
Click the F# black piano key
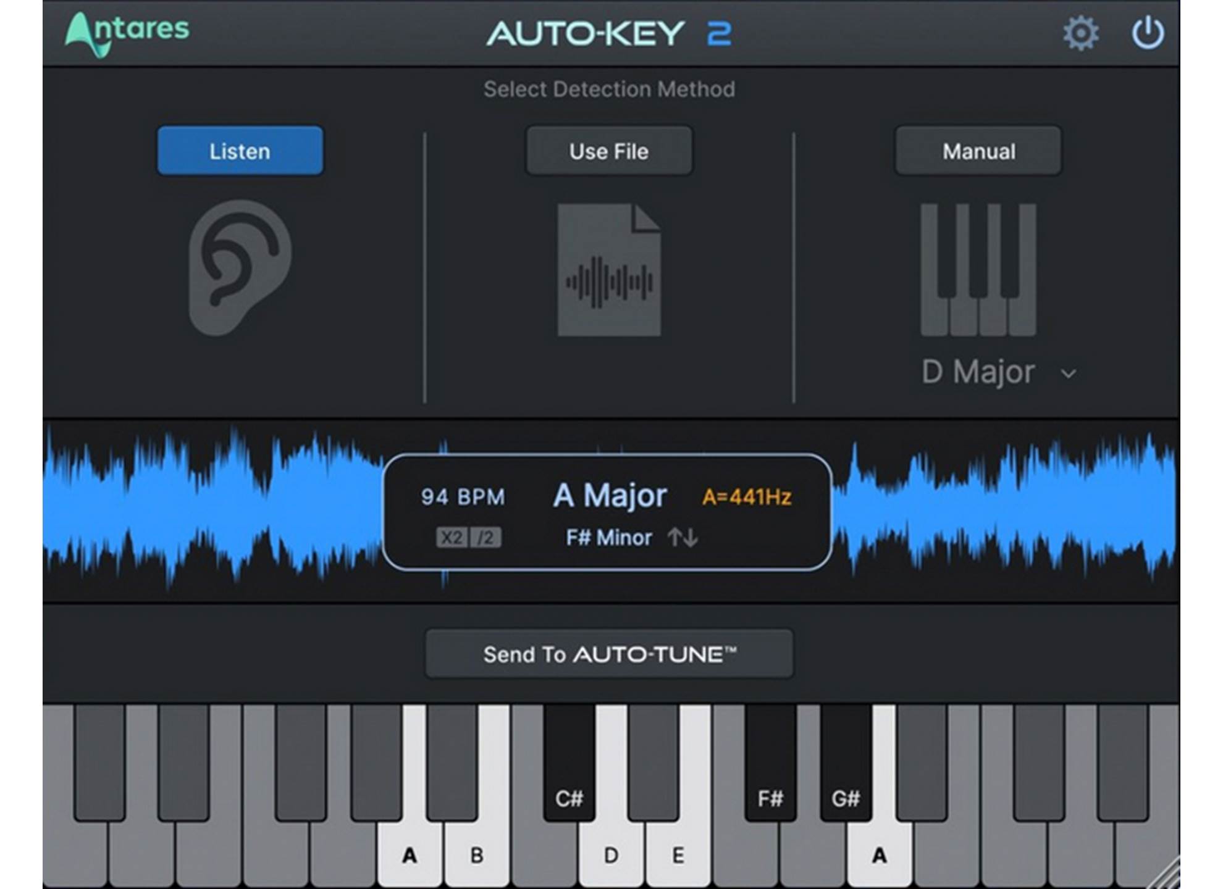(770, 764)
